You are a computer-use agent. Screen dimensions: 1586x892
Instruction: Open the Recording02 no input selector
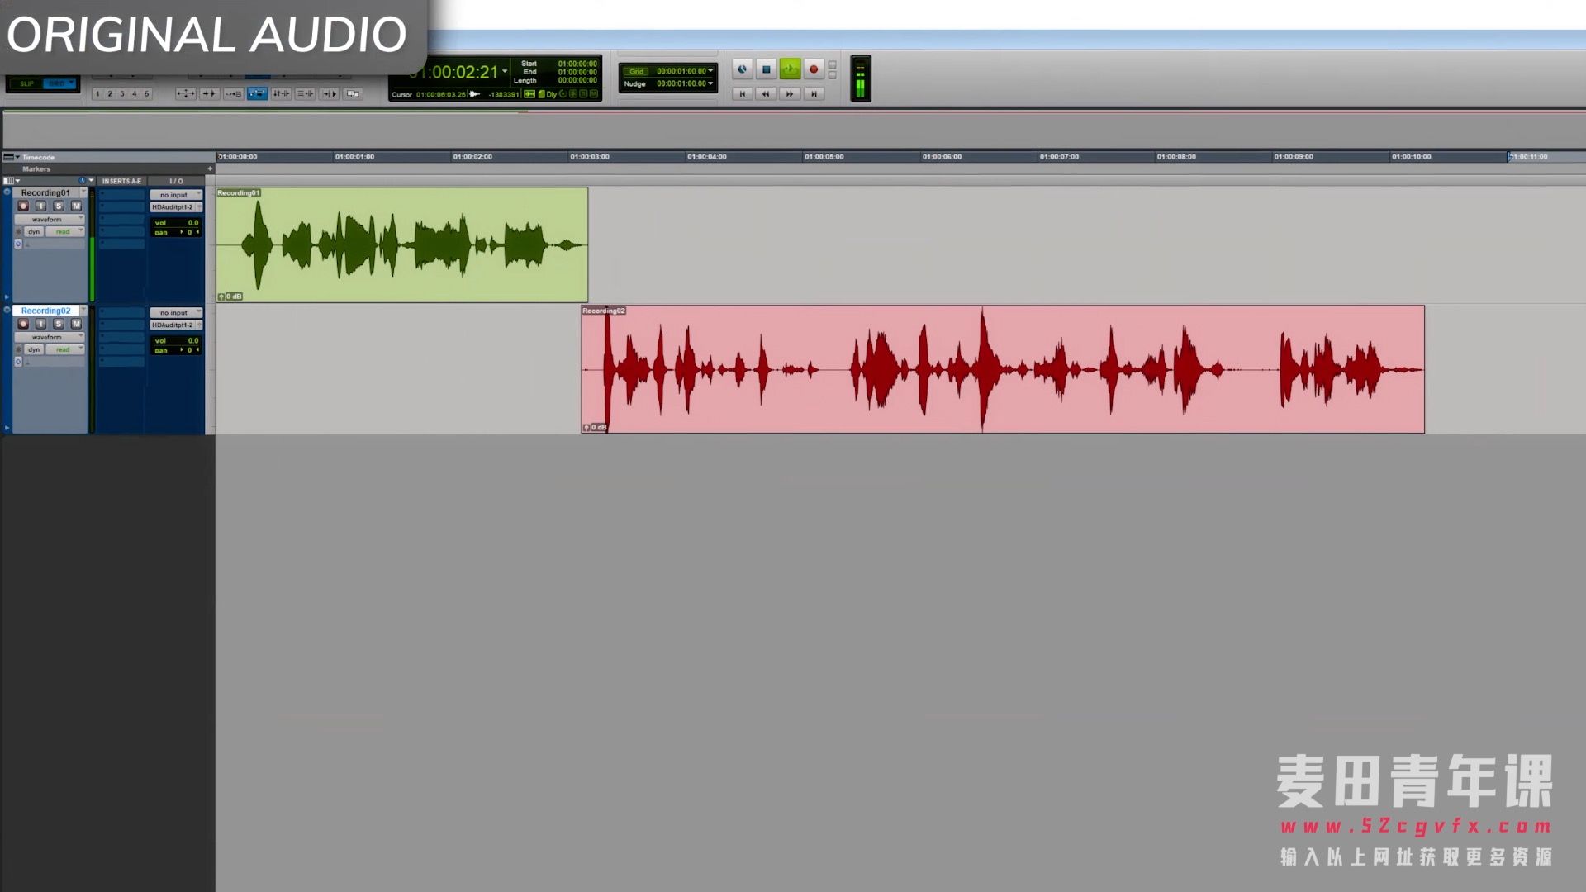click(x=176, y=314)
